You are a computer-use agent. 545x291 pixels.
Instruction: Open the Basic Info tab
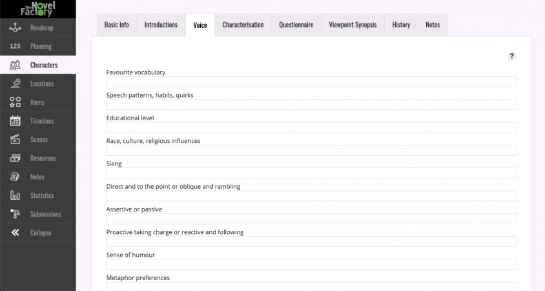click(x=117, y=25)
